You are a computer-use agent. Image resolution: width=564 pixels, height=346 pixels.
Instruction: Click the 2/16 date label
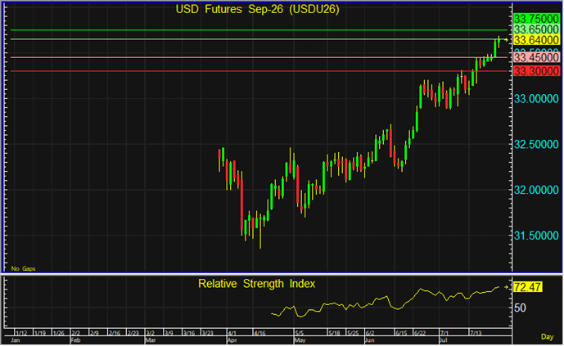(115, 333)
